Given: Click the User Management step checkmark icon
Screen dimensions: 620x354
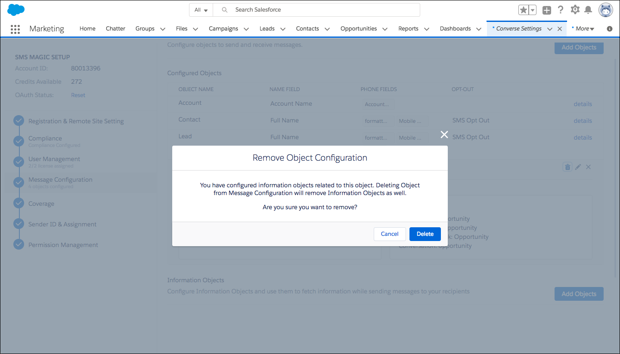Looking at the screenshot, I should [19, 162].
